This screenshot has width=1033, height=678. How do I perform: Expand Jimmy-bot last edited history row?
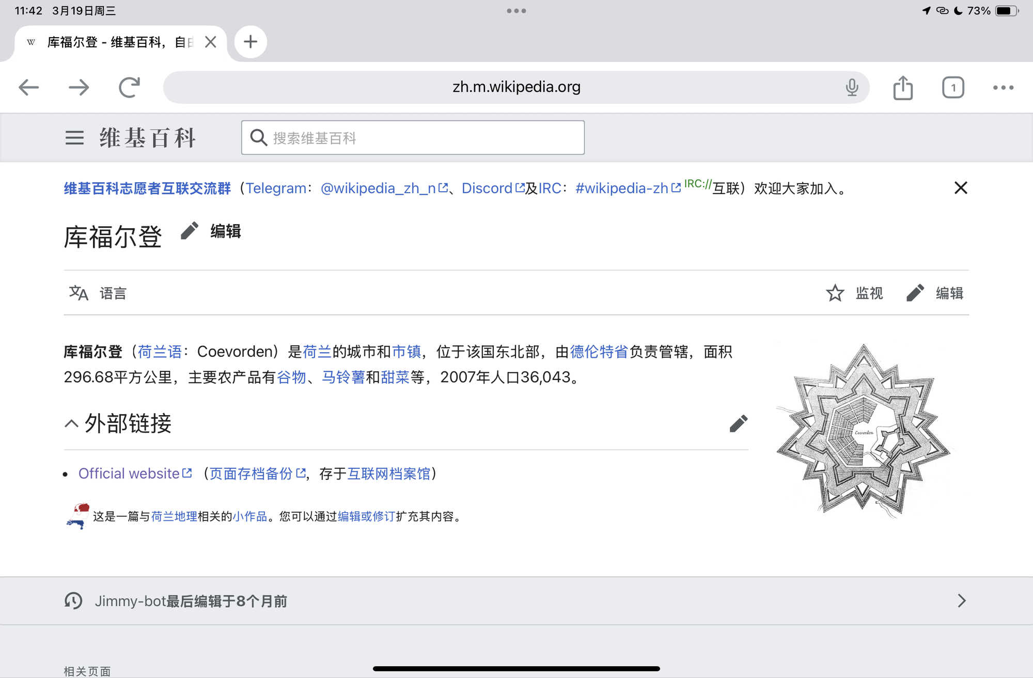pos(516,601)
